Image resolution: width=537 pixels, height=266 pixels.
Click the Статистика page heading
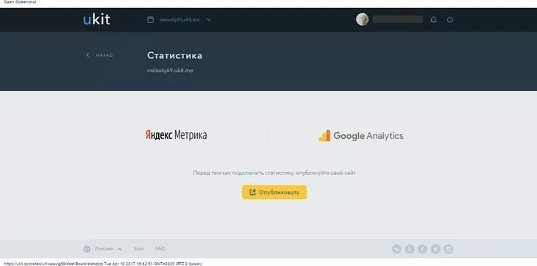coord(174,55)
